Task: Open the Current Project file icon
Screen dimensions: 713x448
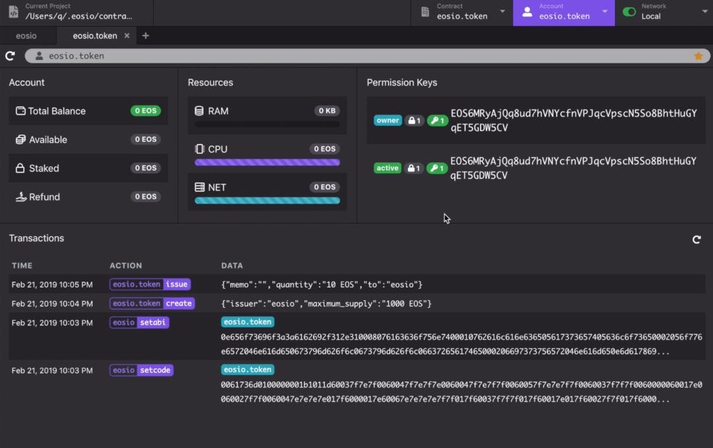Action: pos(14,12)
